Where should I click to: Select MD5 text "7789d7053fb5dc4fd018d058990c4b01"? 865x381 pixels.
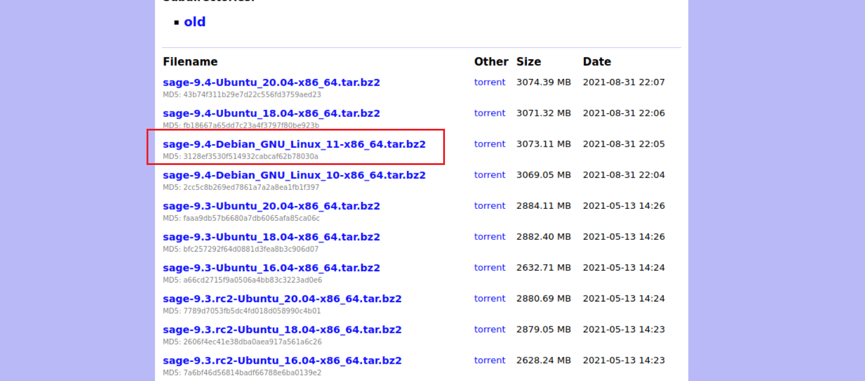(252, 310)
